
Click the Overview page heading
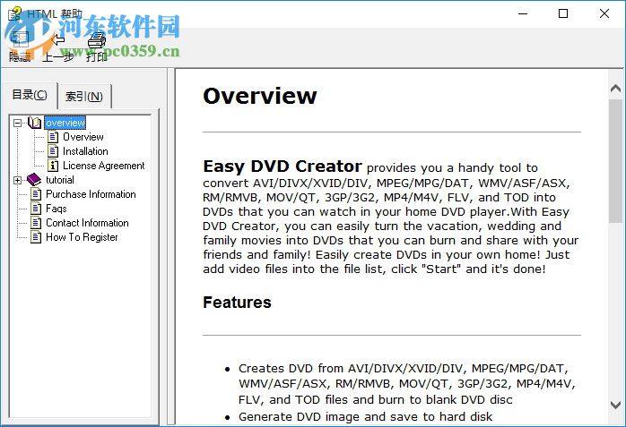(x=260, y=96)
